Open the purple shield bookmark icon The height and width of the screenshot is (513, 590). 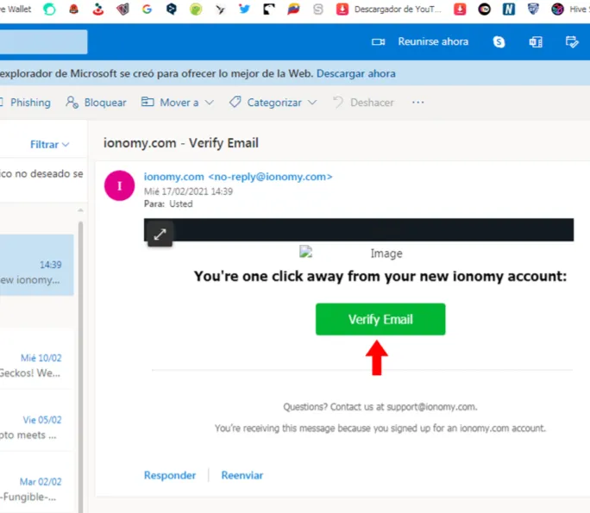point(122,9)
